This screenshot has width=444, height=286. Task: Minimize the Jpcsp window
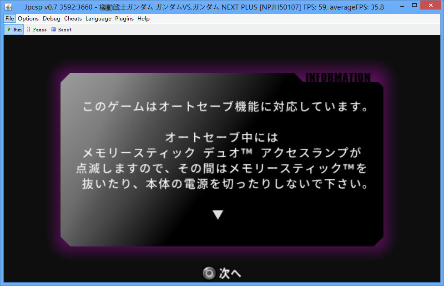pyautogui.click(x=402, y=5)
